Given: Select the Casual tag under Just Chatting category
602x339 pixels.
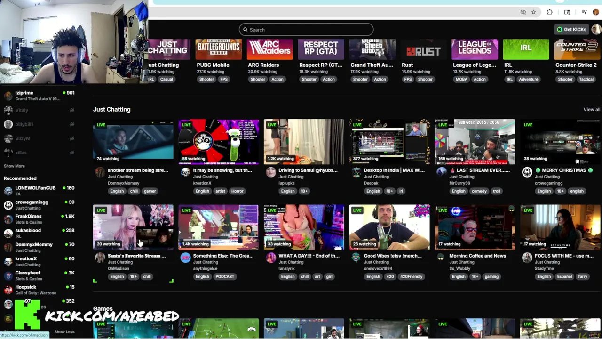Looking at the screenshot, I should coord(166,79).
